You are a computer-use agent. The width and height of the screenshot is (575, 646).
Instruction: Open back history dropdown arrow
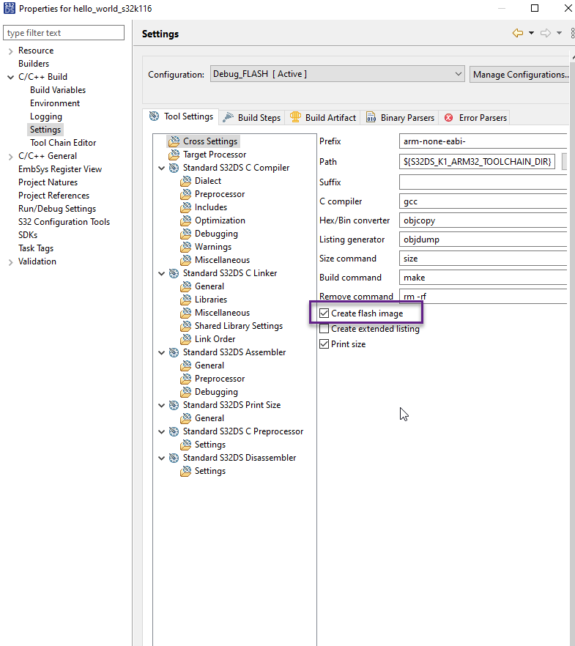point(531,33)
